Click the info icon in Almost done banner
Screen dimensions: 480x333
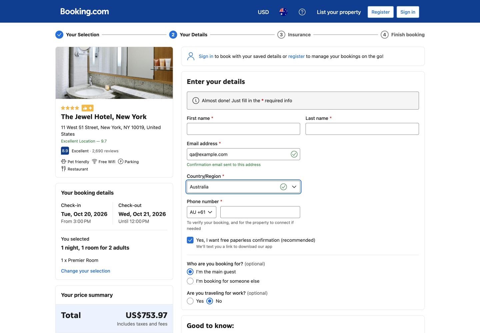(x=196, y=101)
